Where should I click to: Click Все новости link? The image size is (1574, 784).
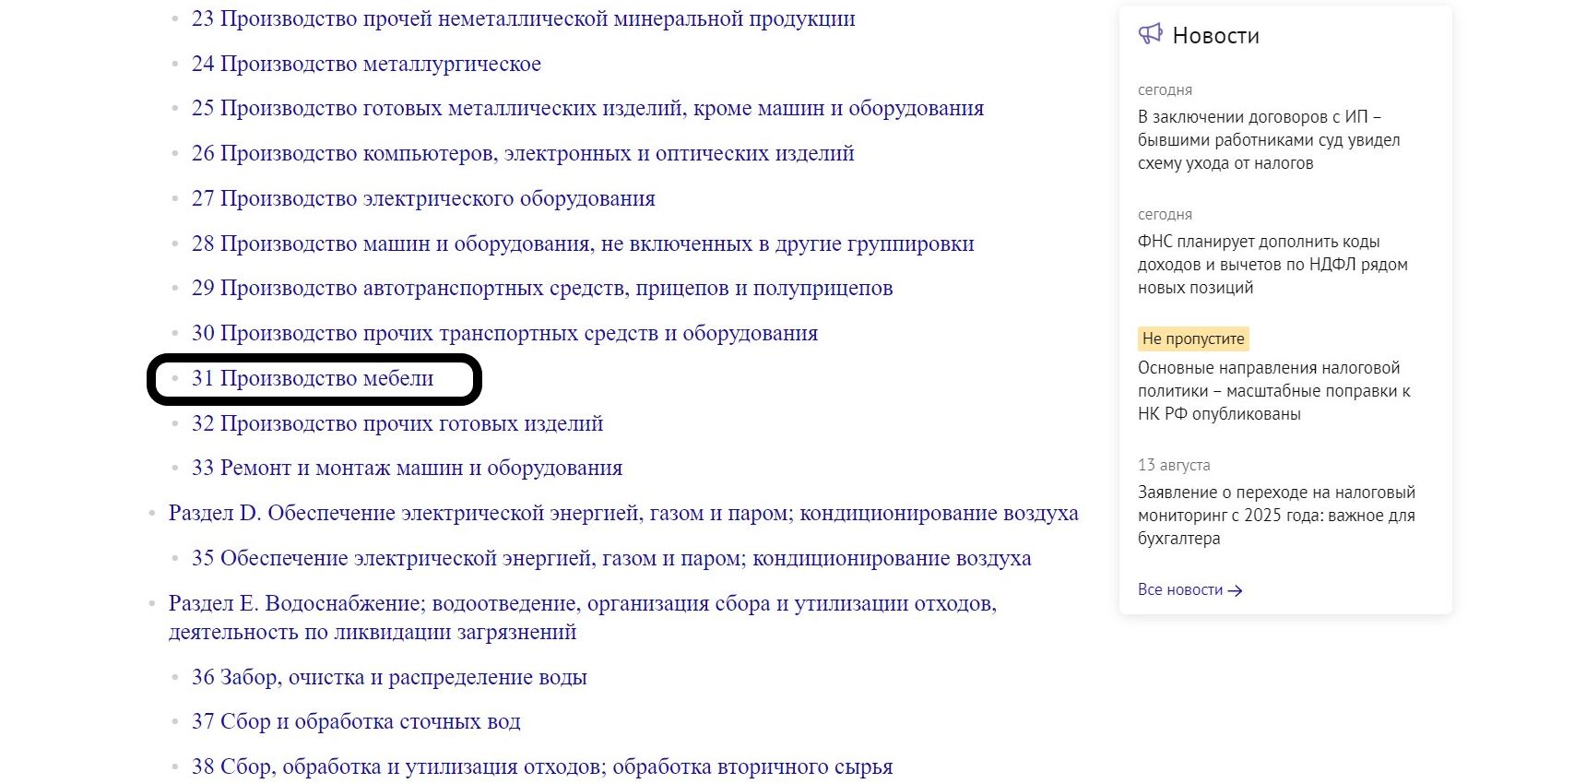1180,590
